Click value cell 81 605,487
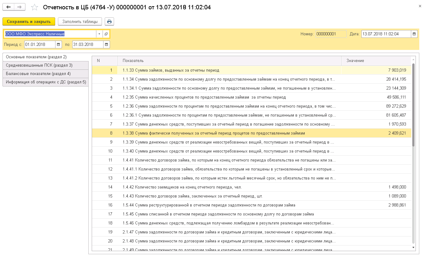 376,115
